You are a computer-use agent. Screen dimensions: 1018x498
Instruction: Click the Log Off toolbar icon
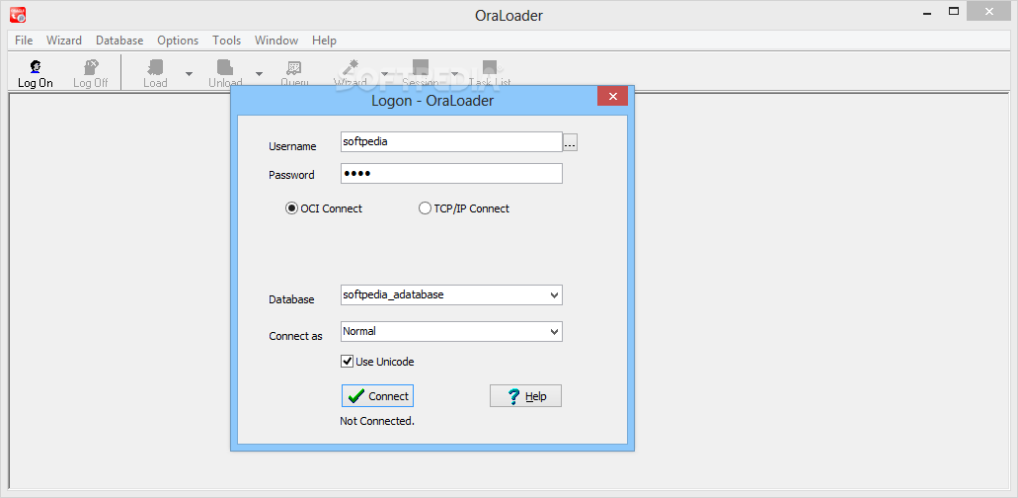click(x=90, y=73)
